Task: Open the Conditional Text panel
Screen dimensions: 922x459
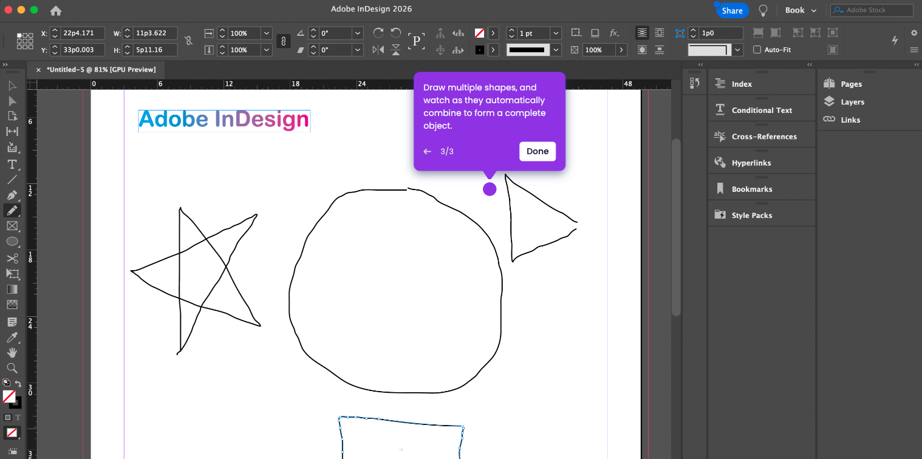Action: pyautogui.click(x=762, y=110)
